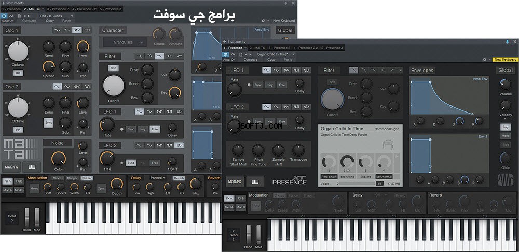Expand the filter type dropdown arrow in Presence

pos(401,70)
